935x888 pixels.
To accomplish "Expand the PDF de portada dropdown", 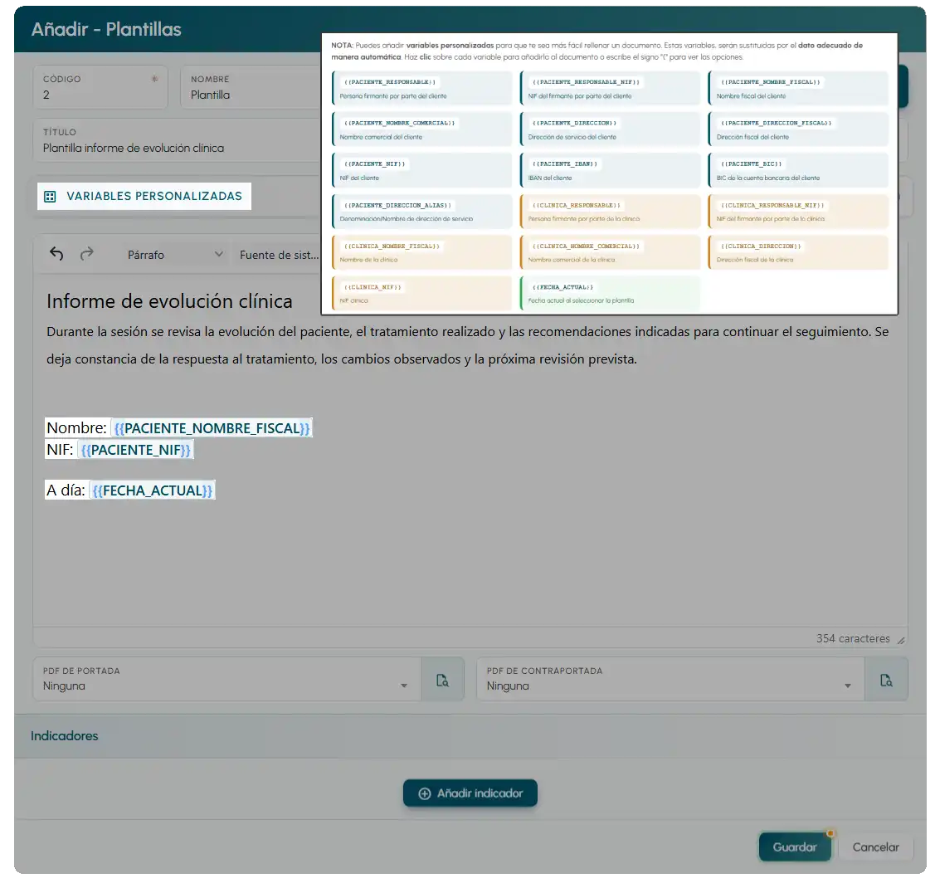I will 404,686.
